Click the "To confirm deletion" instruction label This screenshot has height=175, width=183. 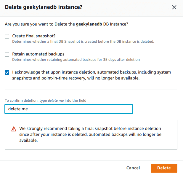coord(46,101)
